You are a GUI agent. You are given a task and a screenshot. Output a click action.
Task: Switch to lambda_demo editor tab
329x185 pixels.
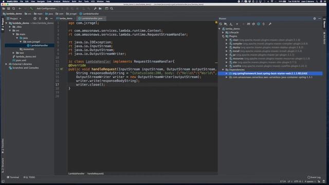pyautogui.click(x=64, y=18)
